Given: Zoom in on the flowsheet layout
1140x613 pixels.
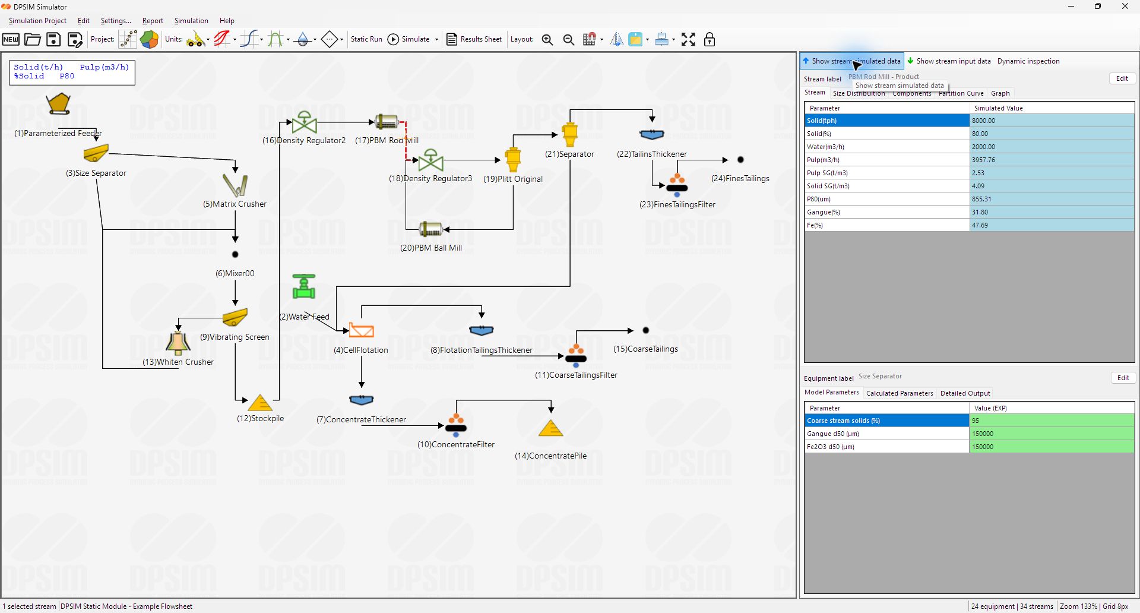Looking at the screenshot, I should click(x=547, y=40).
